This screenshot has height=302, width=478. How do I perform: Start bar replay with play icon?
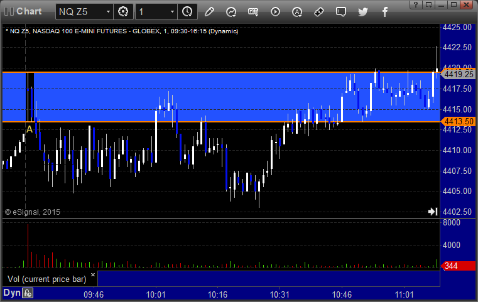click(x=275, y=12)
